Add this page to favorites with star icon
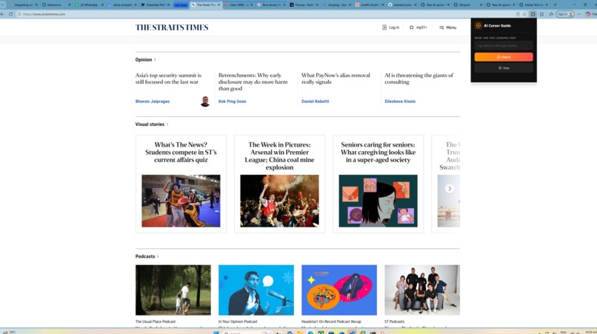 tap(524, 14)
